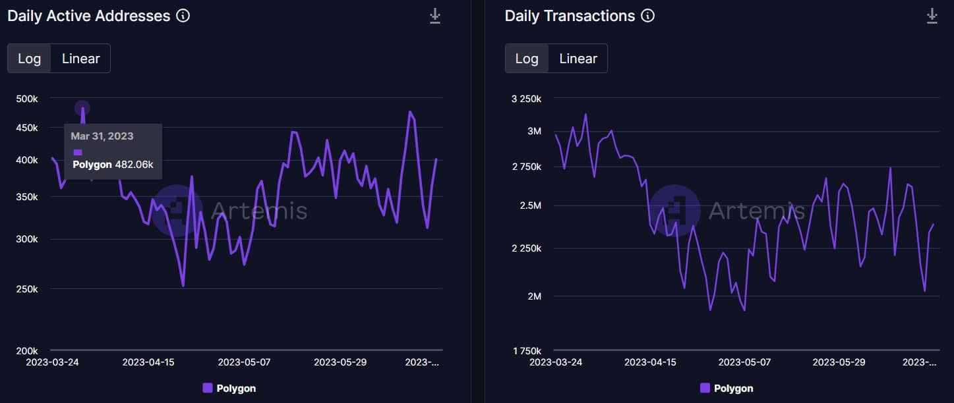954x403 pixels.
Task: Toggle Polygon legend under Daily Transactions chart
Action: 727,389
